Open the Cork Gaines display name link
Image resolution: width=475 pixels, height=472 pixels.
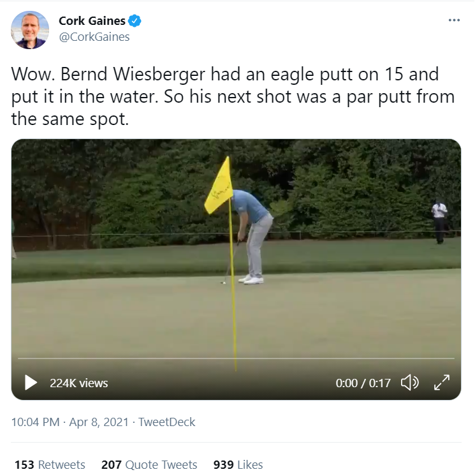[x=92, y=21]
